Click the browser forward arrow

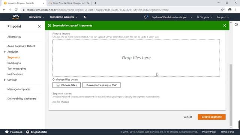point(10,10)
